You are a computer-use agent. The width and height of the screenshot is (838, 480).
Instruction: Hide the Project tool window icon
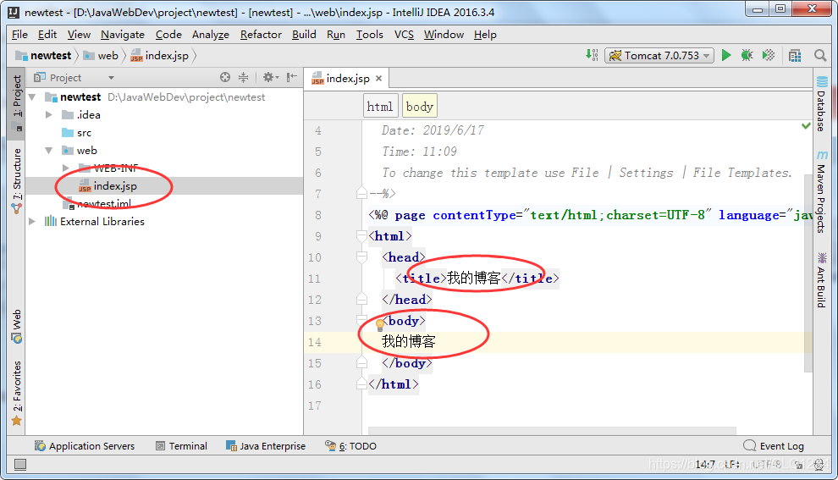(x=291, y=78)
